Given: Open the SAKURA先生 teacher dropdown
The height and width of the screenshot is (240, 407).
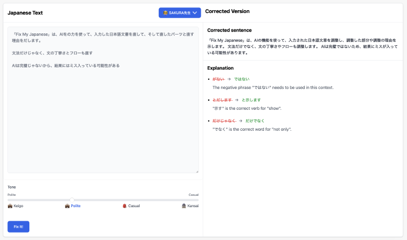Looking at the screenshot, I should [180, 13].
